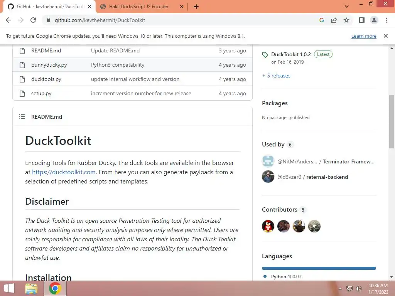The height and width of the screenshot is (296, 395).
Task: Select the GitHub kevthehermit/DuckToolkit tab
Action: [49, 7]
